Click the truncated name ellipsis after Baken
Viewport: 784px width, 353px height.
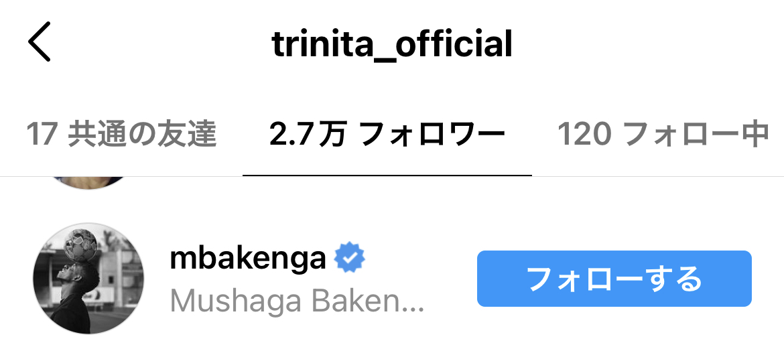pyautogui.click(x=413, y=310)
